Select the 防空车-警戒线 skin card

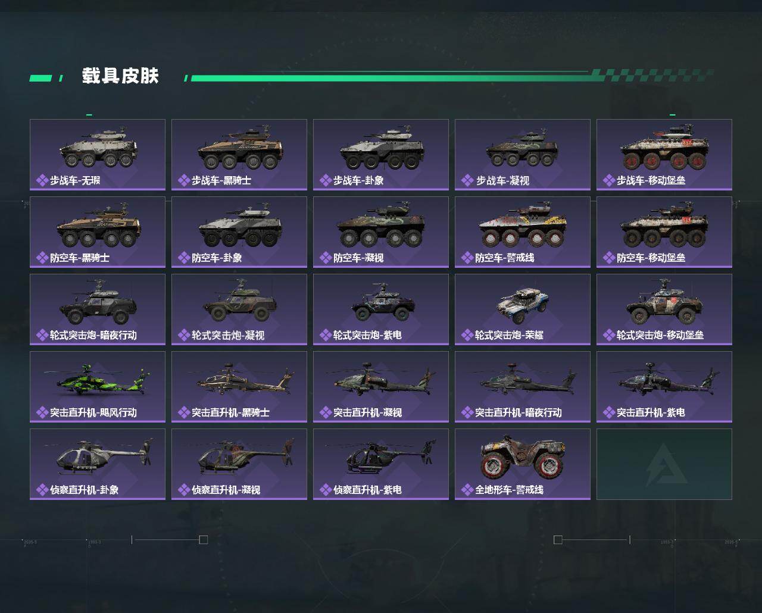click(523, 232)
